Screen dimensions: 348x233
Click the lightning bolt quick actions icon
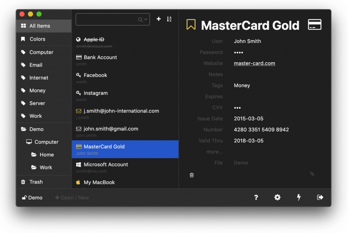click(x=299, y=197)
